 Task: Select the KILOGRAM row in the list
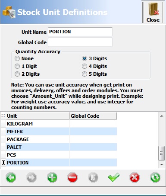tap(62, 124)
